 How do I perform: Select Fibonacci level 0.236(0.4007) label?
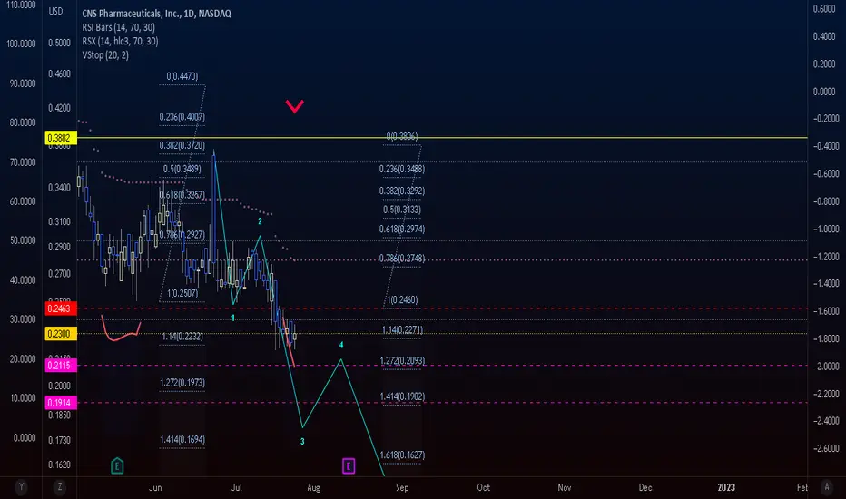pyautogui.click(x=182, y=116)
